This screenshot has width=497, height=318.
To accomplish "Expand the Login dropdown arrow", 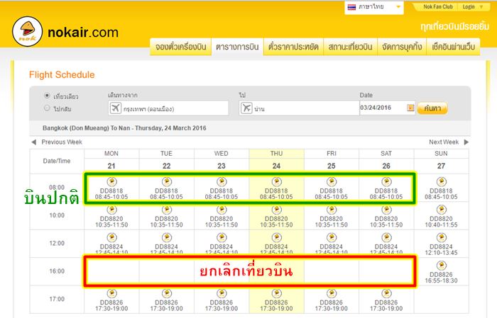I will [x=481, y=7].
